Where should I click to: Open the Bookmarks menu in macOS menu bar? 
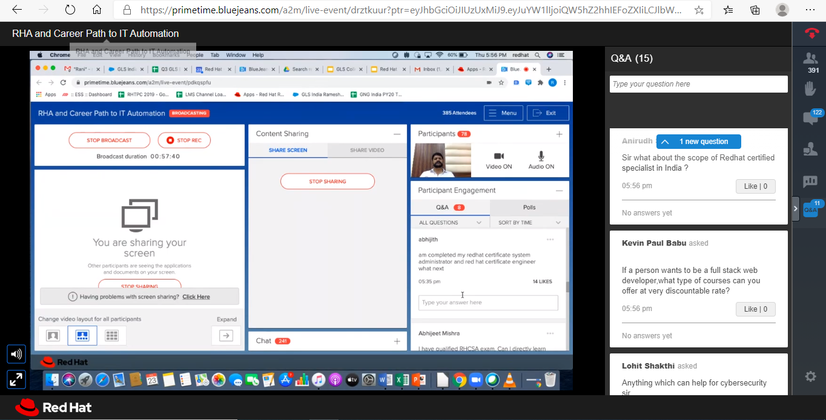pos(165,55)
